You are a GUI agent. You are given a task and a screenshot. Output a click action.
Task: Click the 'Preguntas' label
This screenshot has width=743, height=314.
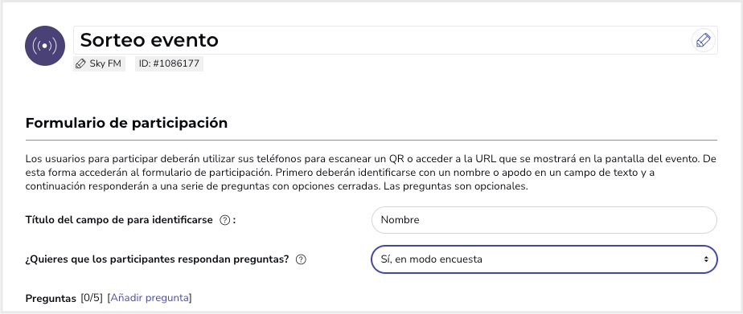click(51, 299)
